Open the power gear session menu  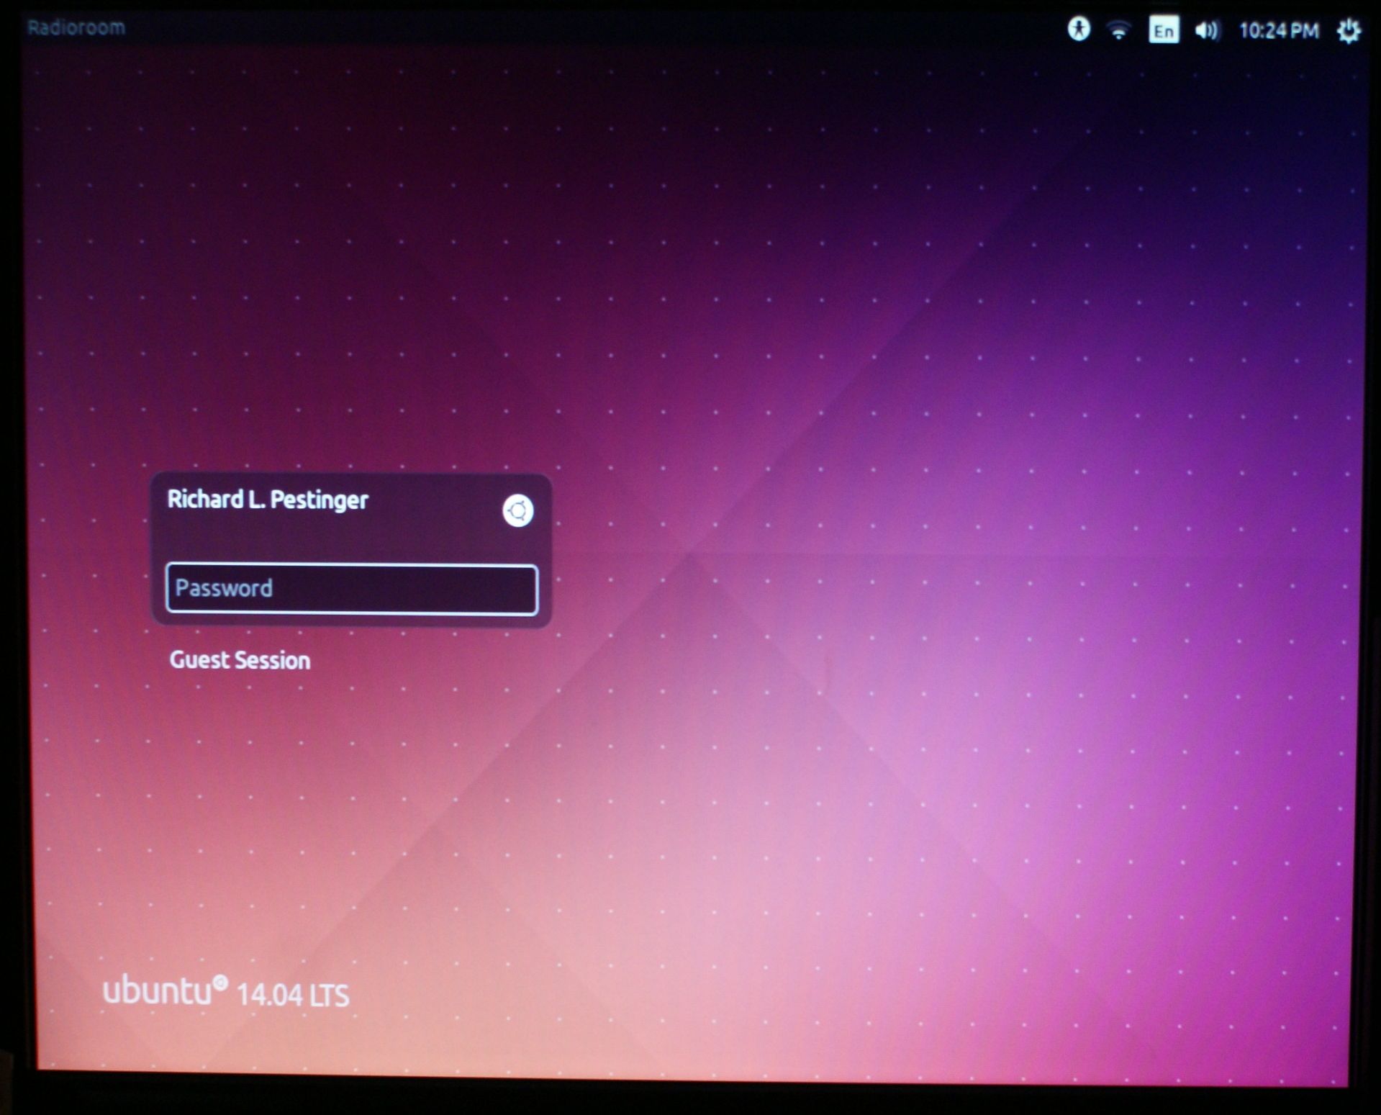coord(1349,31)
